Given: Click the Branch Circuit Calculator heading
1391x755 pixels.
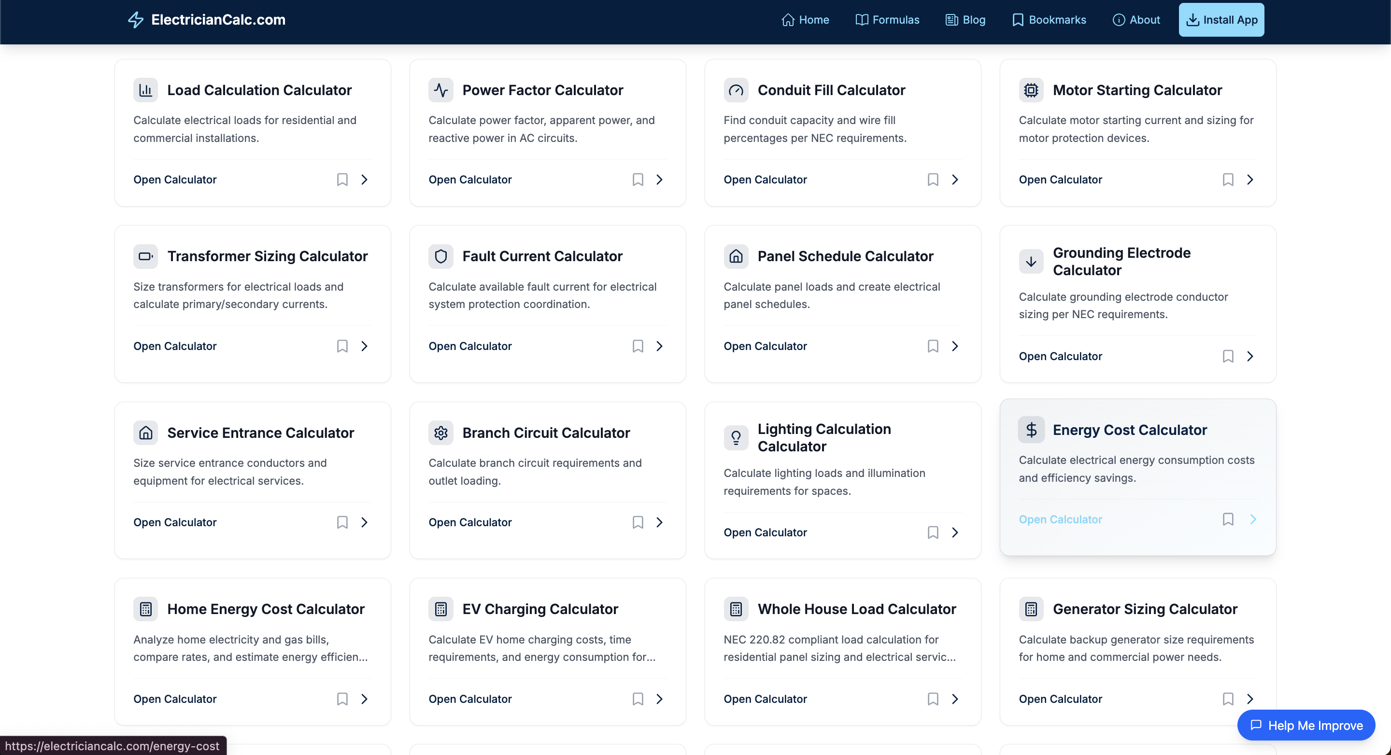Looking at the screenshot, I should point(546,433).
